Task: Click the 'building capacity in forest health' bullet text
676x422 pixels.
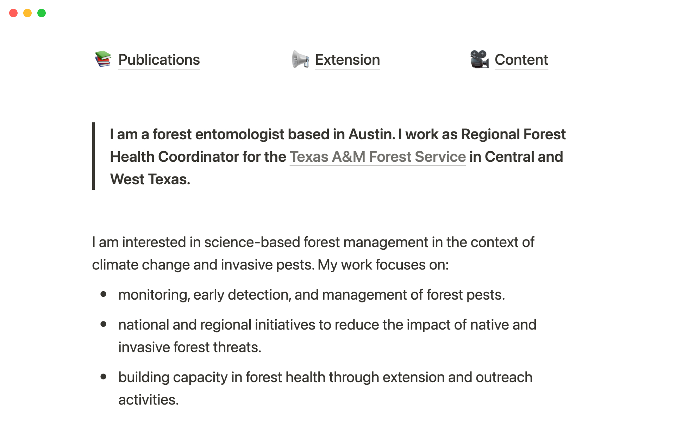Action: tap(325, 377)
